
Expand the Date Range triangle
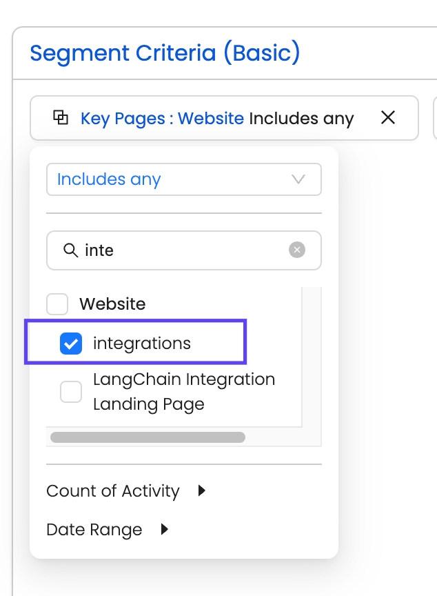point(164,530)
